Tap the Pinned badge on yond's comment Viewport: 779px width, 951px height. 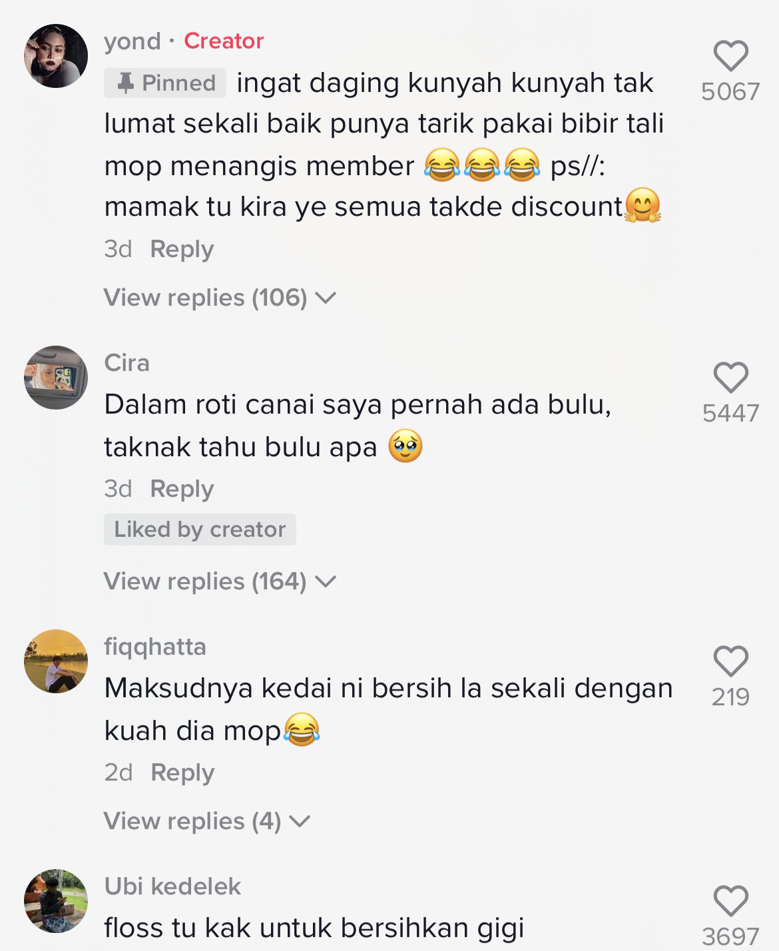165,83
